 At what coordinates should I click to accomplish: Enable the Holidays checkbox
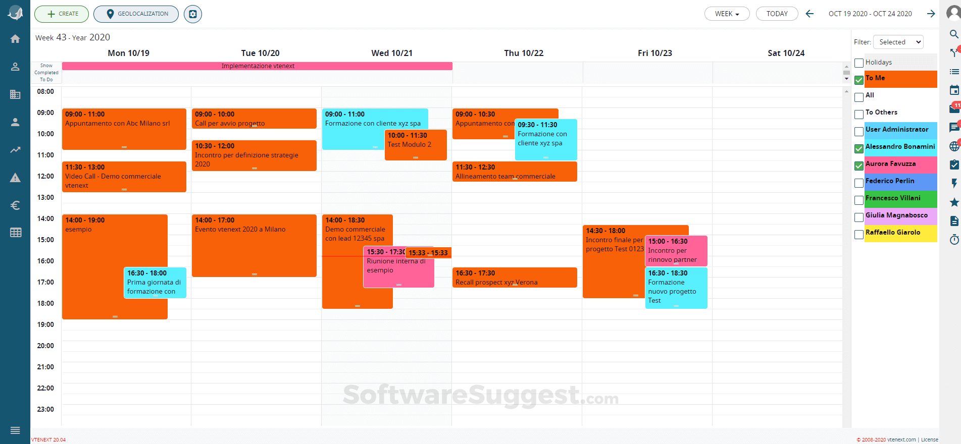(858, 63)
